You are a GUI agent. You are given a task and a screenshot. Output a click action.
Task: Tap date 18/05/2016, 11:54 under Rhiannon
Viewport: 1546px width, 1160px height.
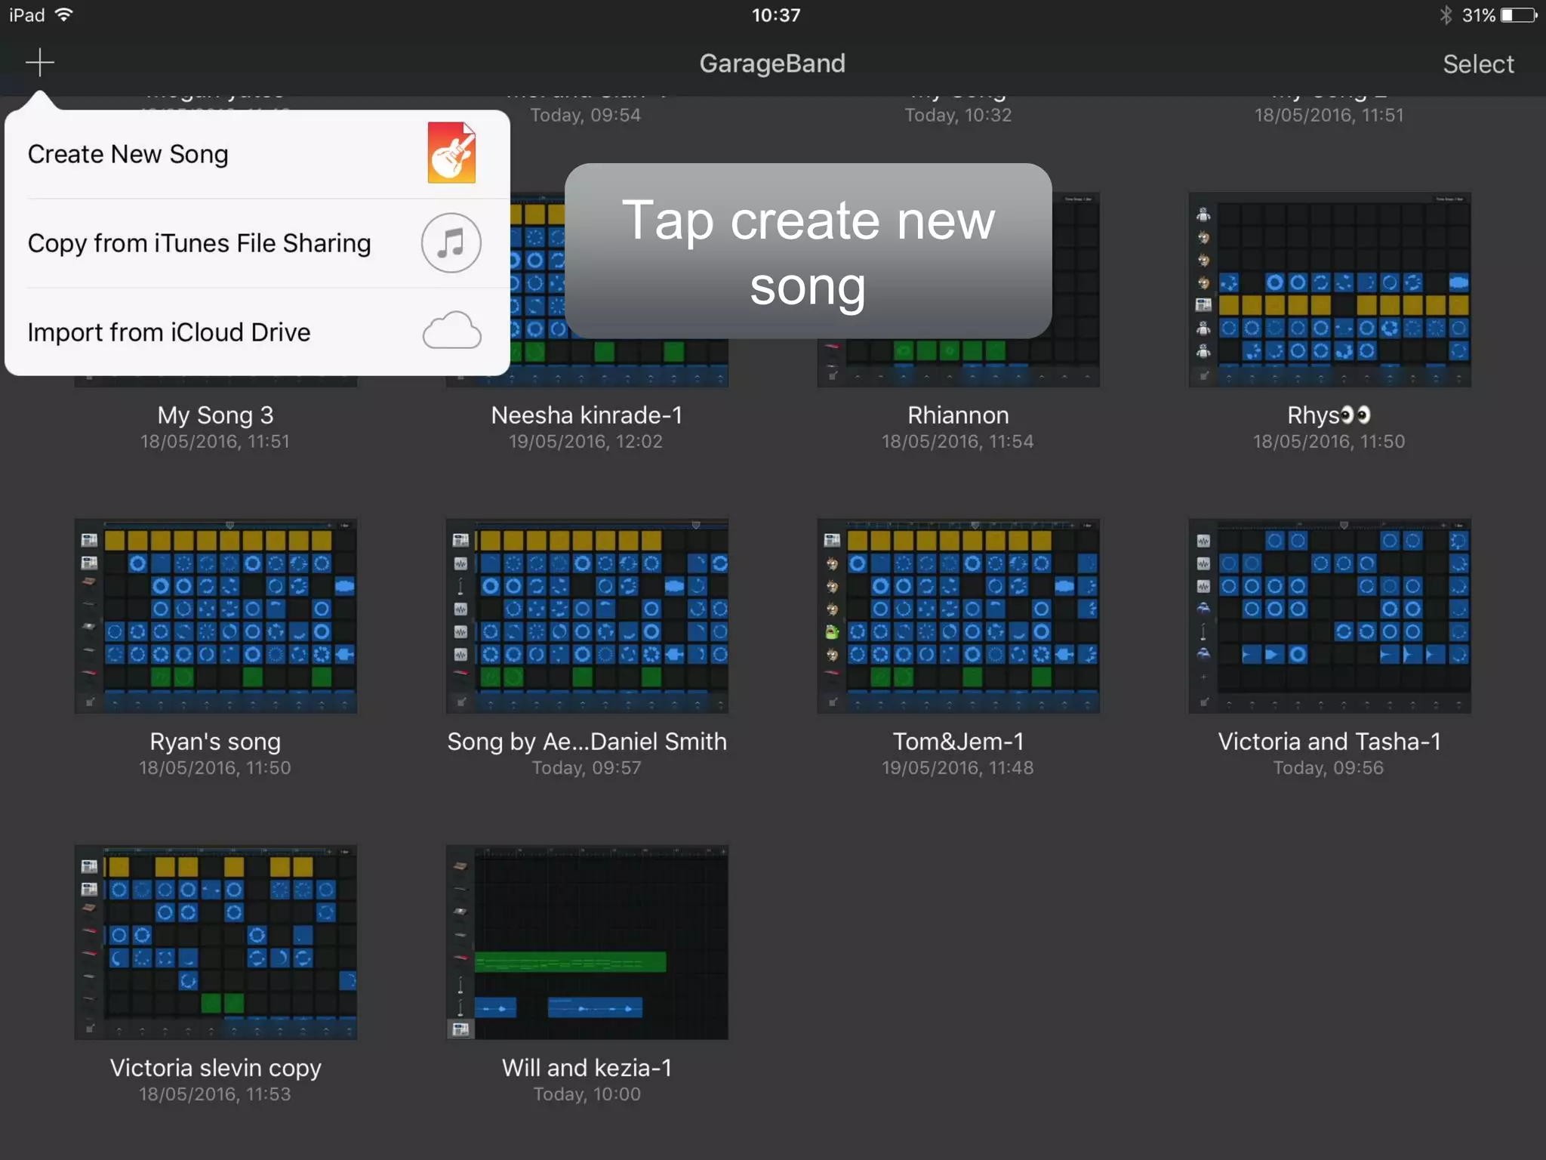point(958,442)
